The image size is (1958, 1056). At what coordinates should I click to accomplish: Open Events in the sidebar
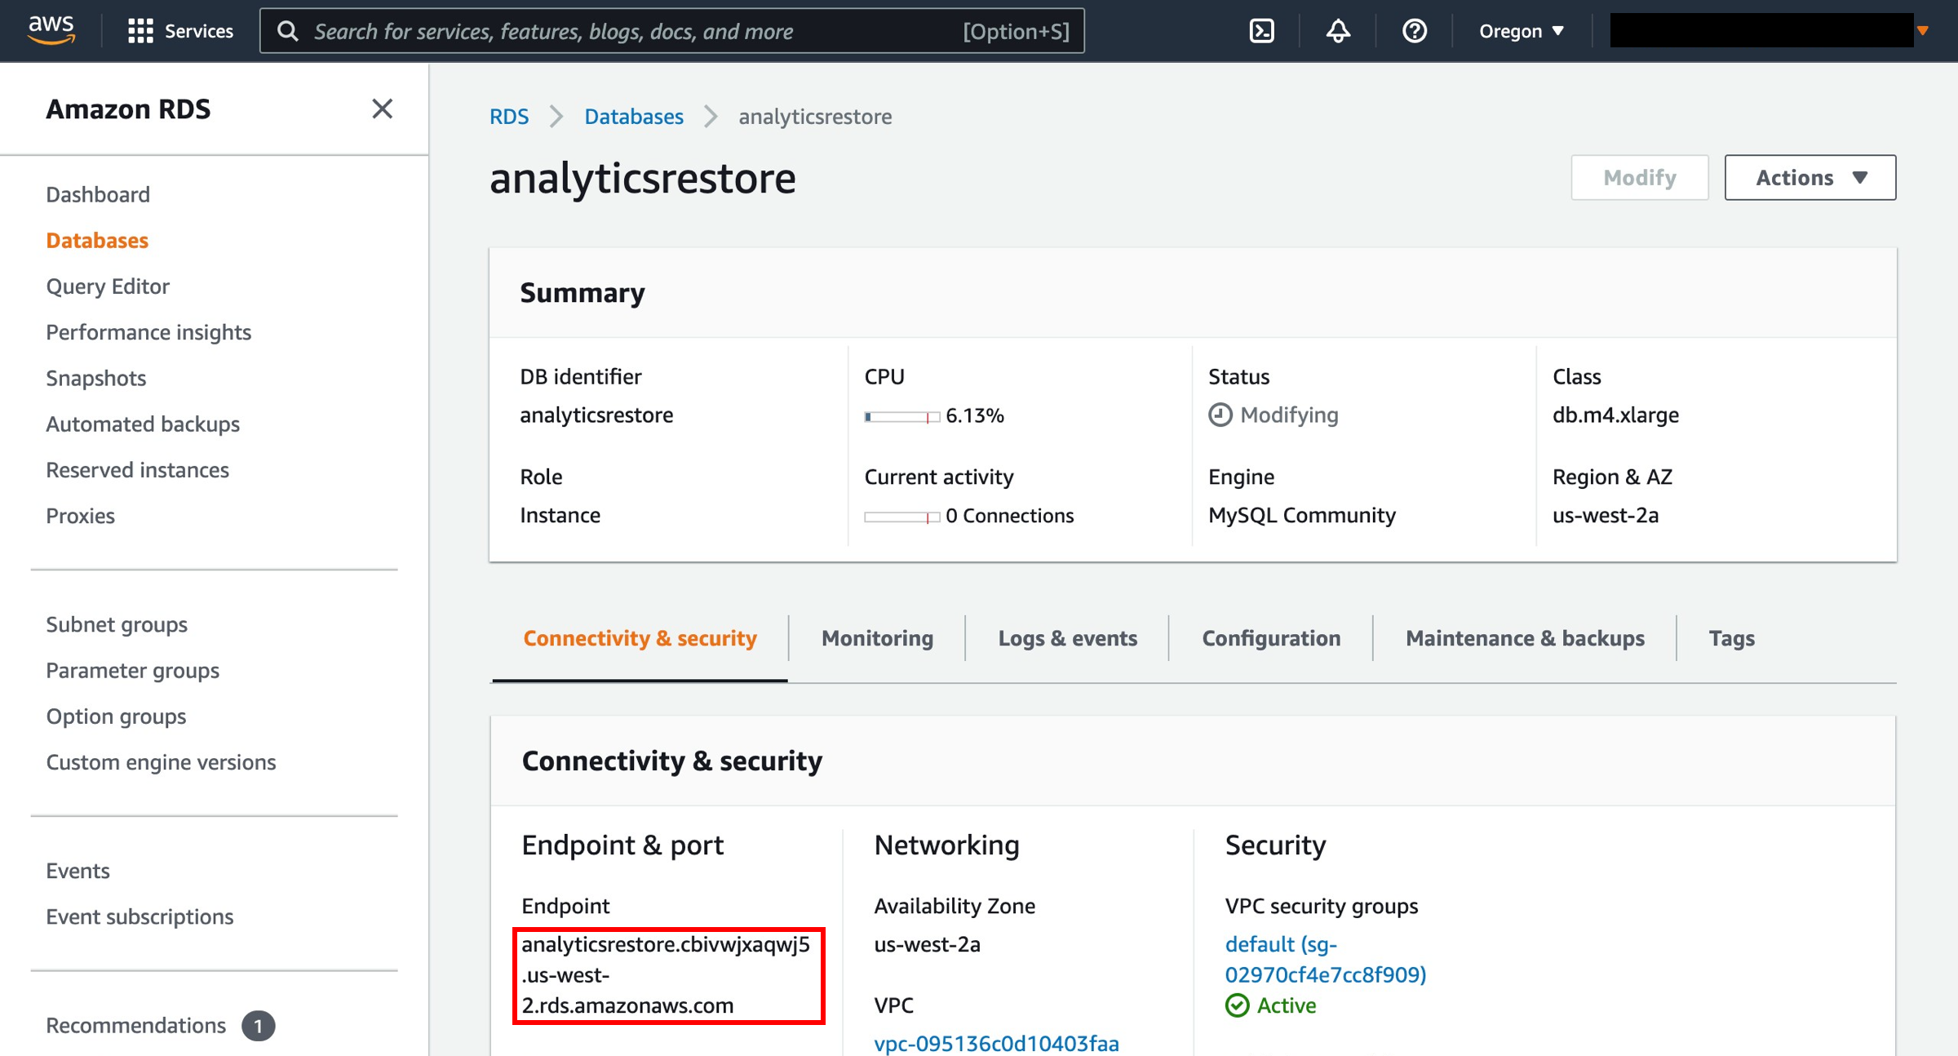[x=78, y=871]
